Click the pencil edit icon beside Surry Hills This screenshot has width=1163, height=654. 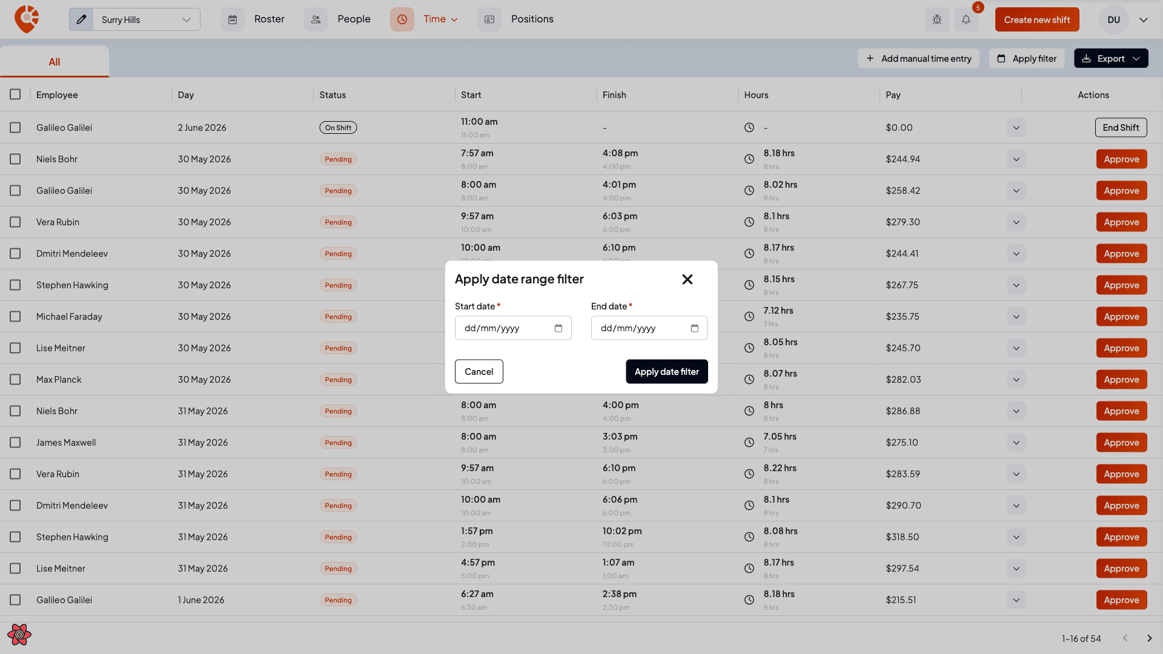pos(81,19)
